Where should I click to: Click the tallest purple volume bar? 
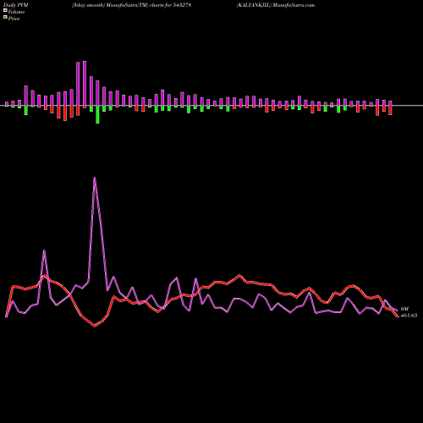(x=85, y=84)
